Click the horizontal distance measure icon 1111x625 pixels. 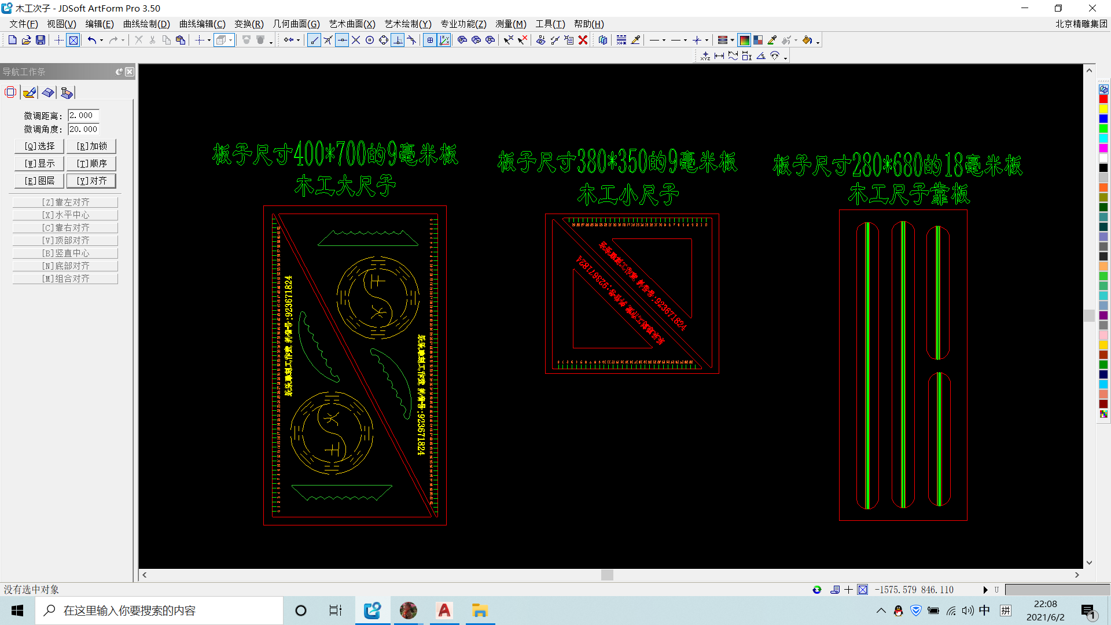pyautogui.click(x=719, y=56)
